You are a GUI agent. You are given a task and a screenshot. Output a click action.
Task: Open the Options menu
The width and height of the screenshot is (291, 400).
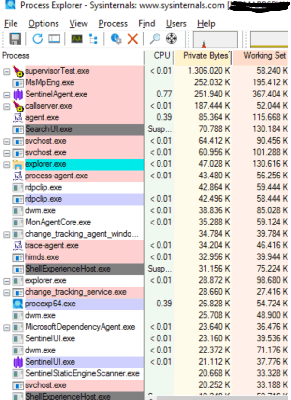click(44, 24)
